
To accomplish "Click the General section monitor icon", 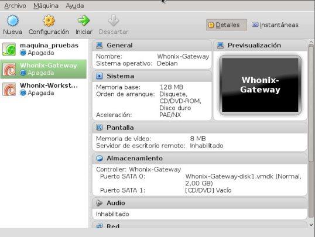I will click(99, 46).
